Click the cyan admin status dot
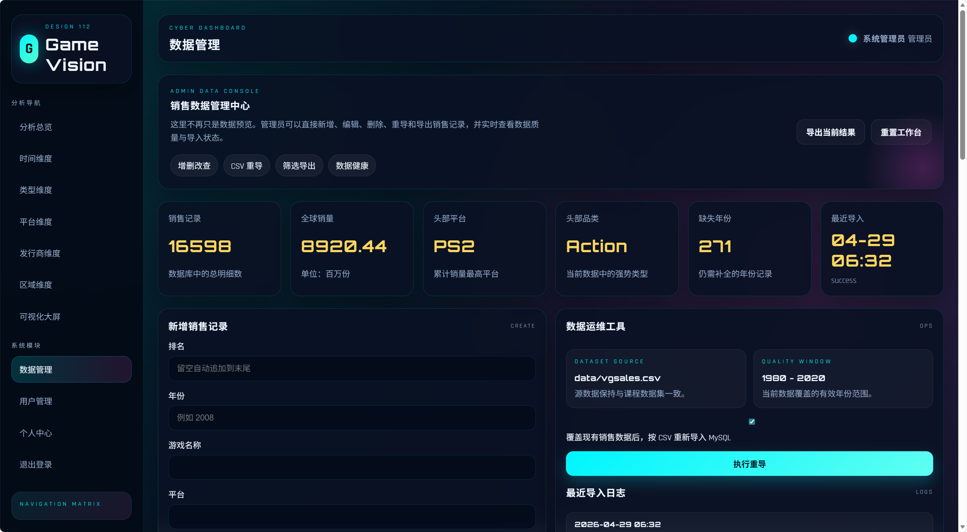The width and height of the screenshot is (967, 532). click(x=852, y=38)
